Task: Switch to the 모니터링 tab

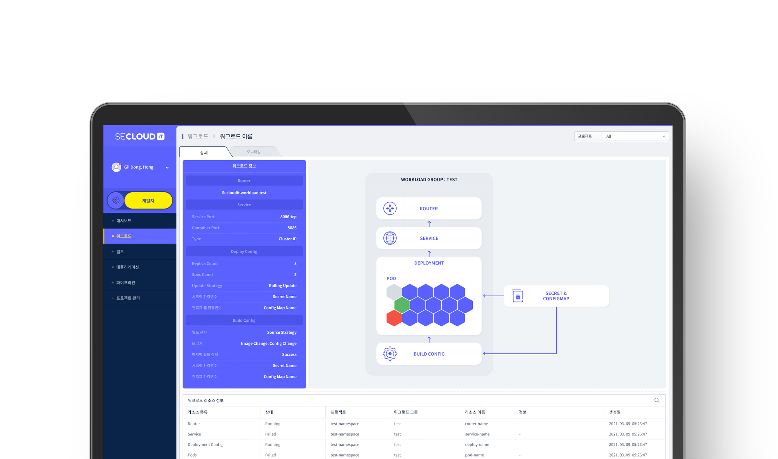Action: [253, 152]
